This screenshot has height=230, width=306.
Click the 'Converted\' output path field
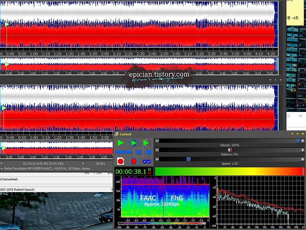point(56,180)
